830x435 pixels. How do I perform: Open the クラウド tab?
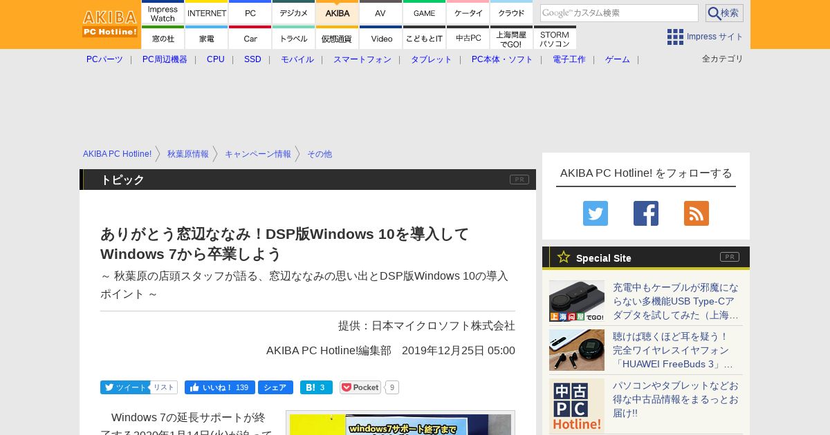coord(512,12)
